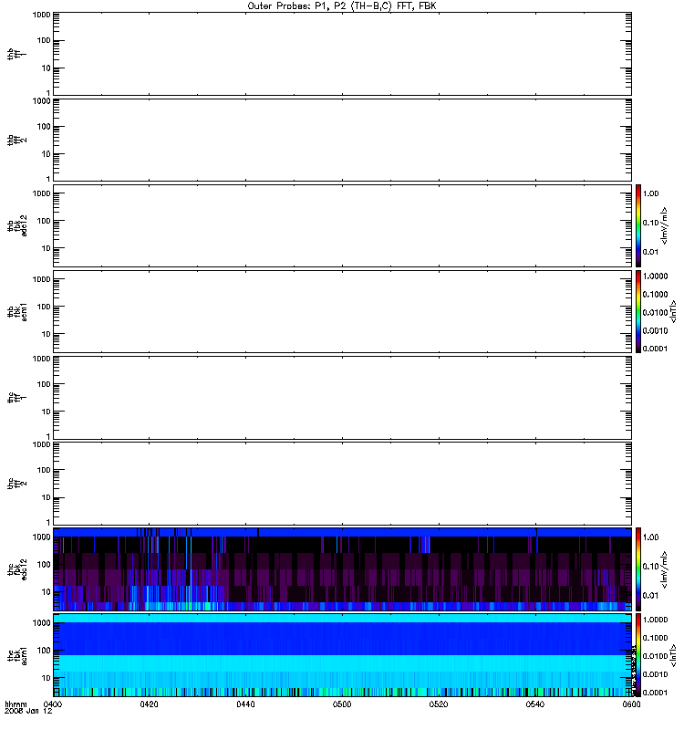Click the plot title 'Outer Probes: P1, P2 (TH-B,C) FFT, FBK'
Viewport: 684px width, 730px height.
click(x=342, y=6)
